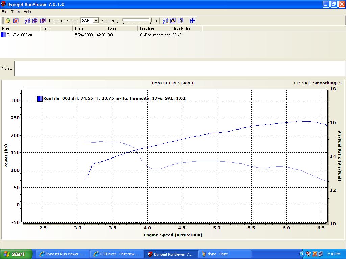This screenshot has width=346, height=259.
Task: Click the graph axis settings icon
Action: pyautogui.click(x=192, y=21)
